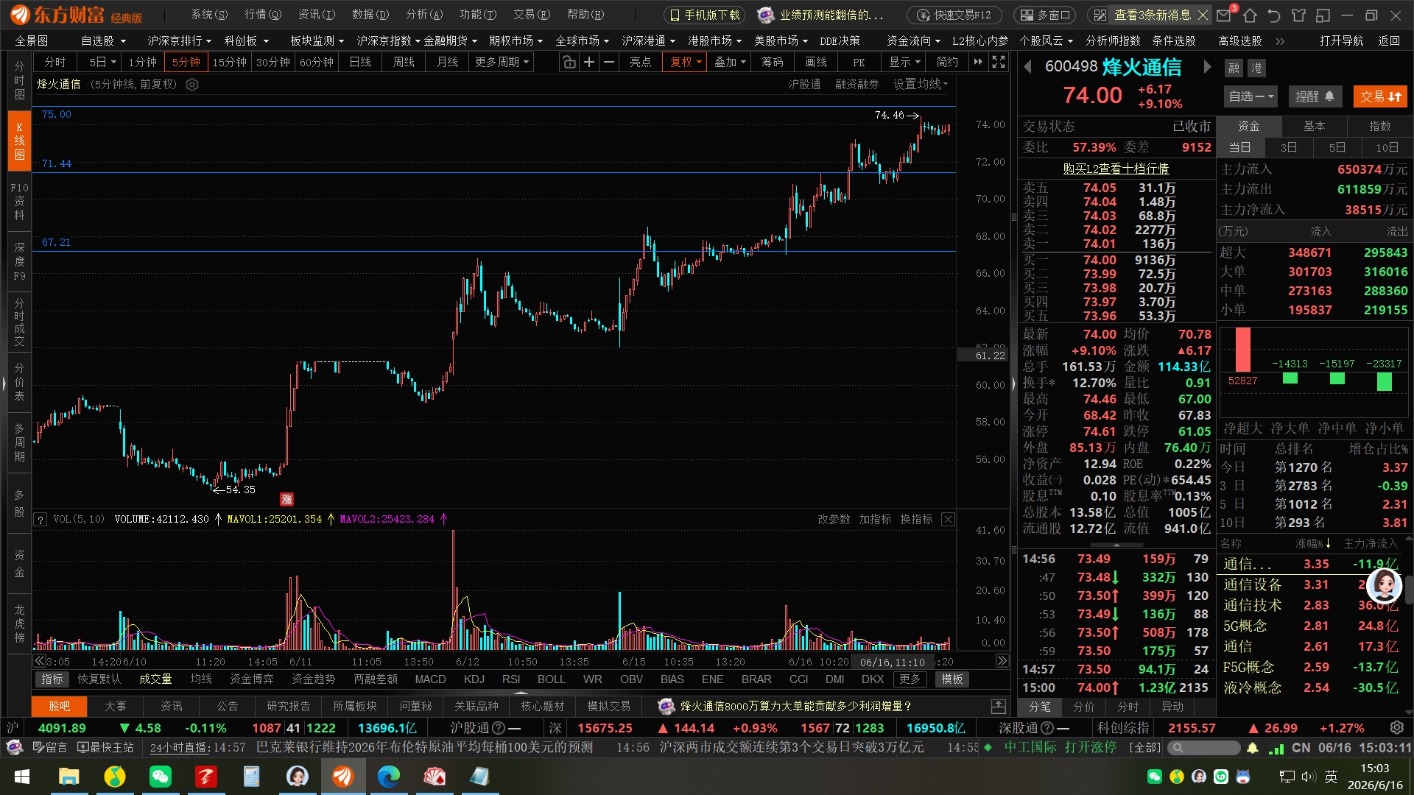Select the MACD indicator
This screenshot has height=795, width=1414.
click(430, 679)
